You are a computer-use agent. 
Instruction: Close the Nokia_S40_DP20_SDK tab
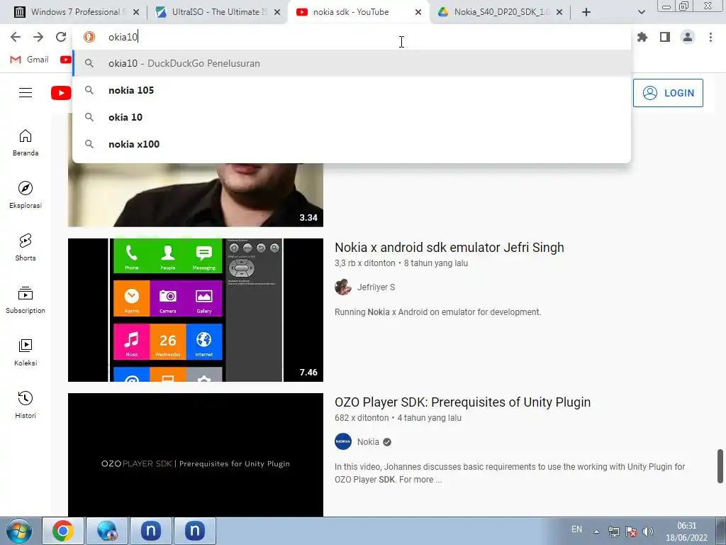(x=559, y=12)
